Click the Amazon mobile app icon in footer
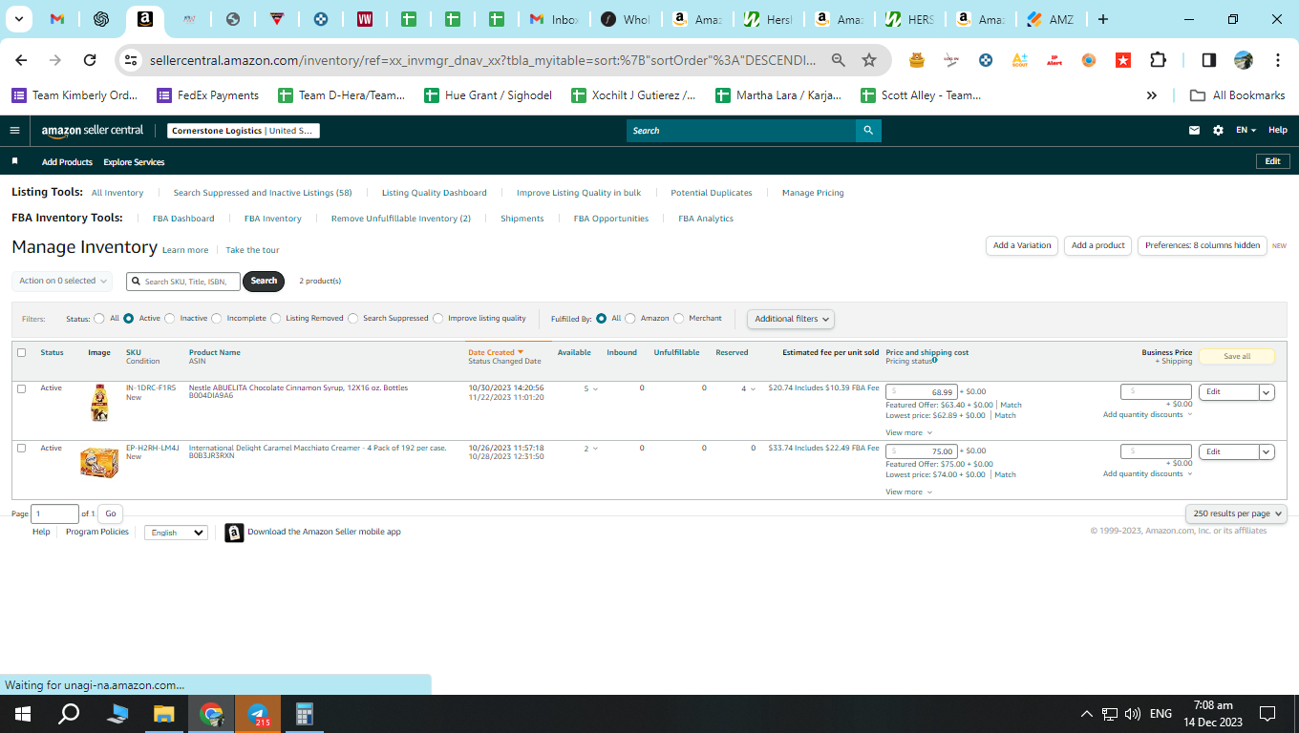 (234, 533)
